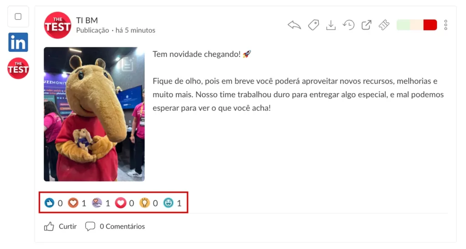The image size is (466, 249).
Task: Open the tag icon
Action: 313,25
